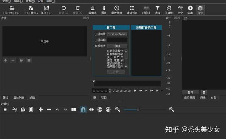Switch to the bottom-left Filters (滤镜) tab

[x=32, y=98]
